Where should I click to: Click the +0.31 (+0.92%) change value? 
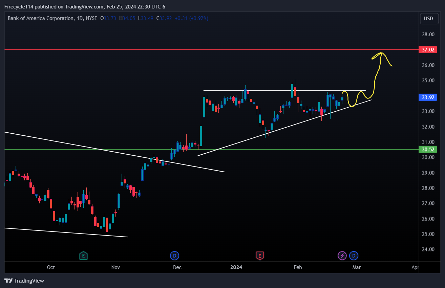[x=191, y=18]
